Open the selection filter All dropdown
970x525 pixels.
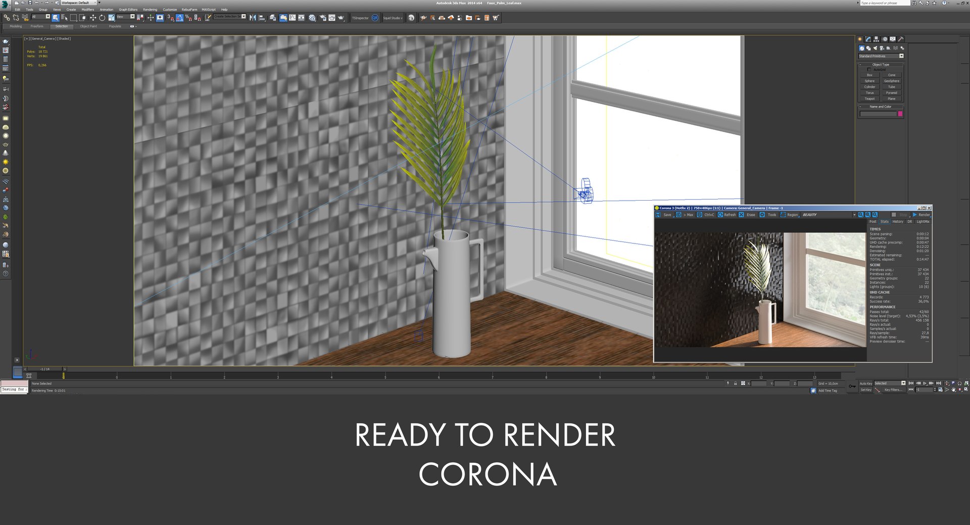(x=41, y=17)
